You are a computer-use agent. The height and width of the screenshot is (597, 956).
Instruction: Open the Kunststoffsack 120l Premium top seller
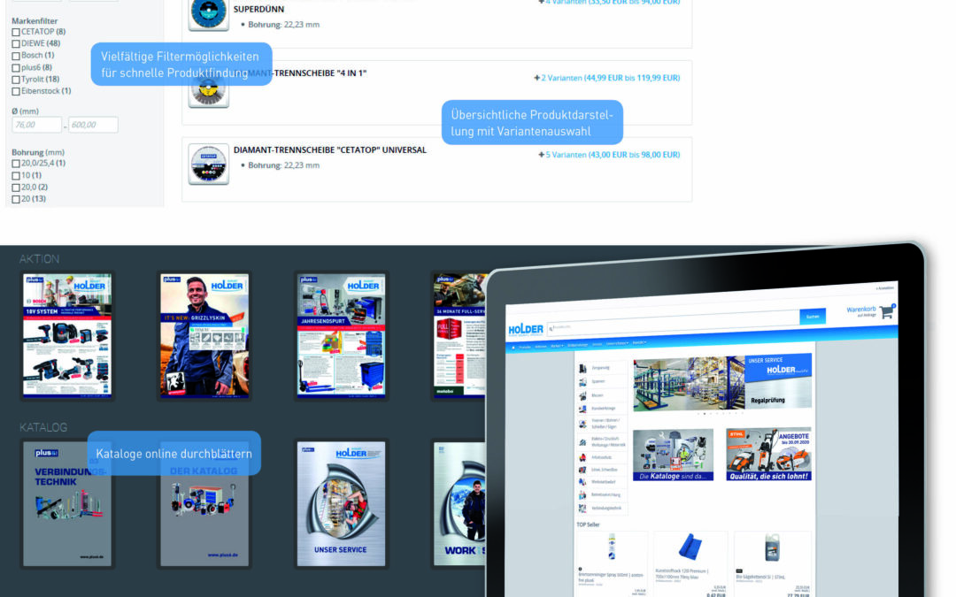[x=690, y=563]
